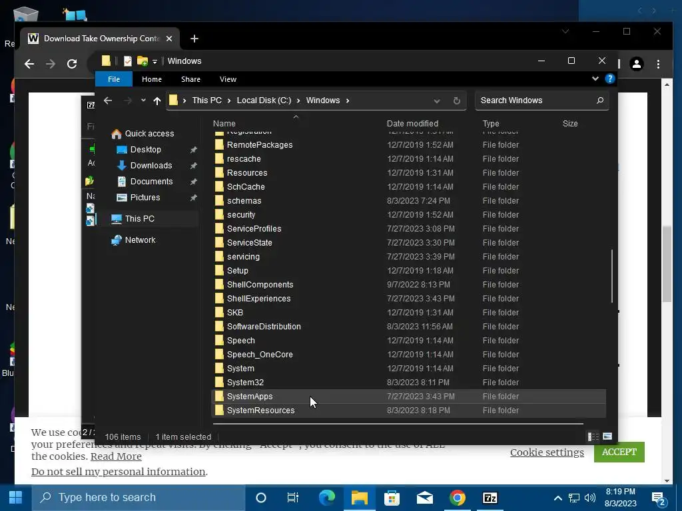Image resolution: width=682 pixels, height=511 pixels.
Task: Select the servicing folder
Action: pos(243,256)
